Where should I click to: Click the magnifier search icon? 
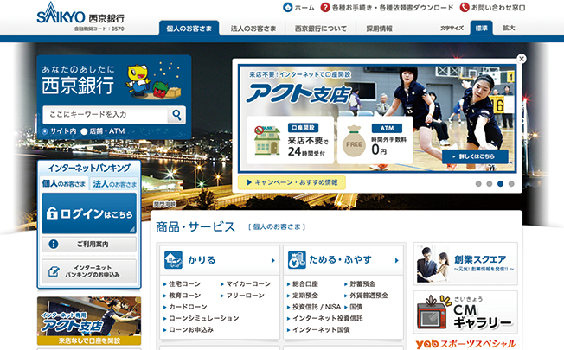(176, 115)
